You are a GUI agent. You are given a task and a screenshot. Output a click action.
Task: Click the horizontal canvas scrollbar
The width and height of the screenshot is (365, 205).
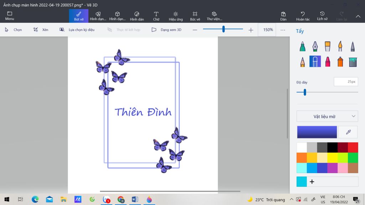click(170, 191)
